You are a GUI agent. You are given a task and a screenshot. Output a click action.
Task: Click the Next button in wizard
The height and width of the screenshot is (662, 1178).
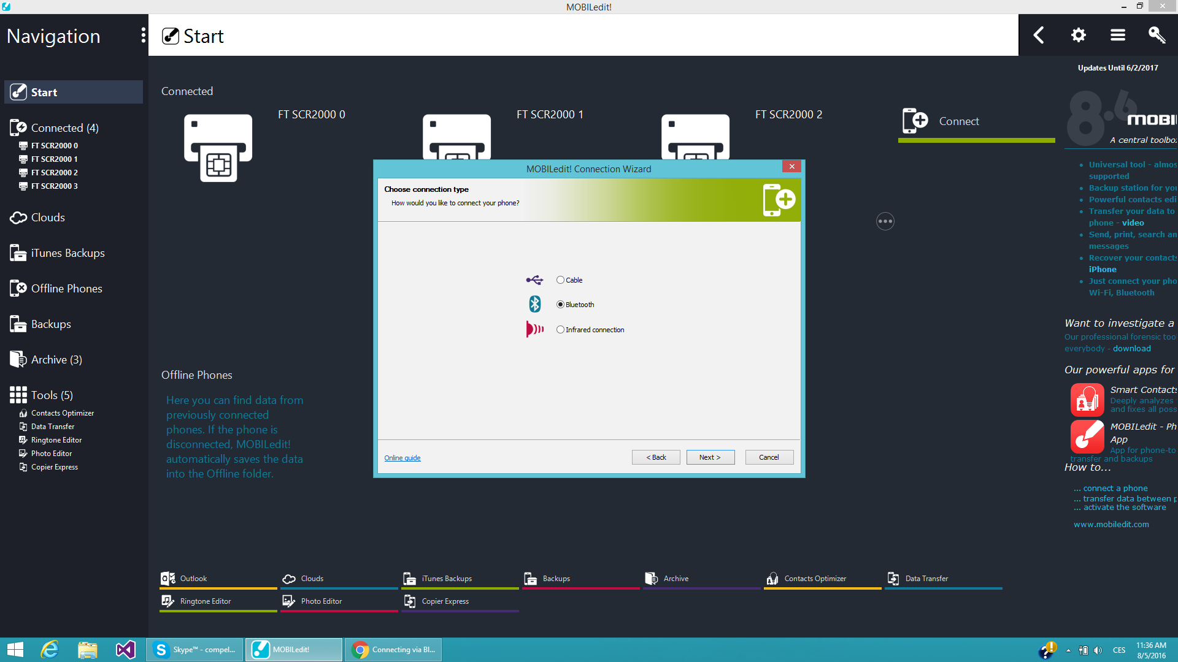point(710,457)
